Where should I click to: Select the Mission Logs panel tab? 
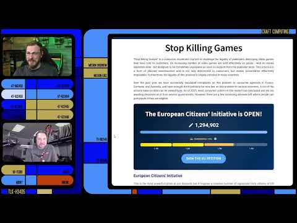click(x=96, y=74)
